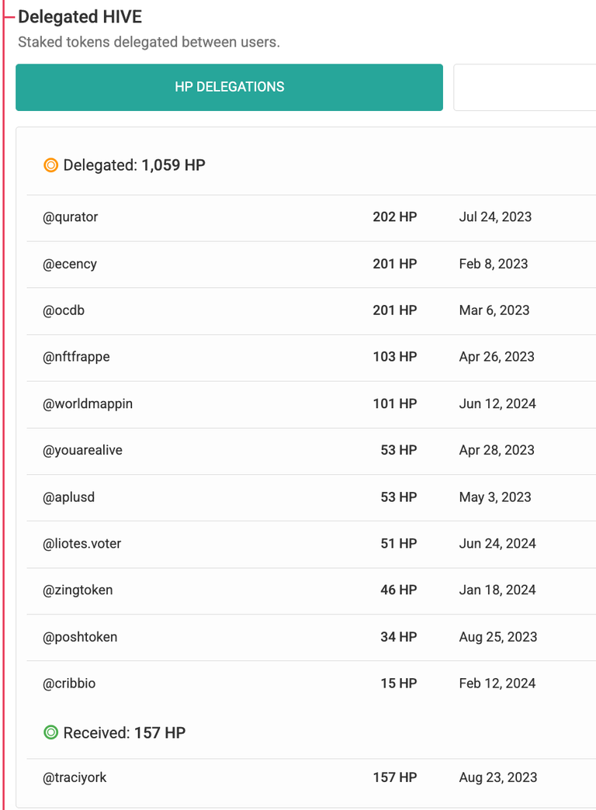Open the @ocdb account link
The image size is (596, 810).
click(x=64, y=310)
